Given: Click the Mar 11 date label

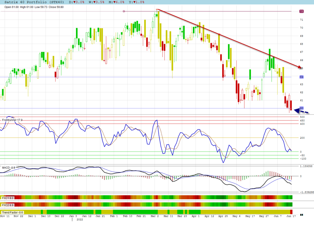Looking at the screenshot, I should 168,216.
